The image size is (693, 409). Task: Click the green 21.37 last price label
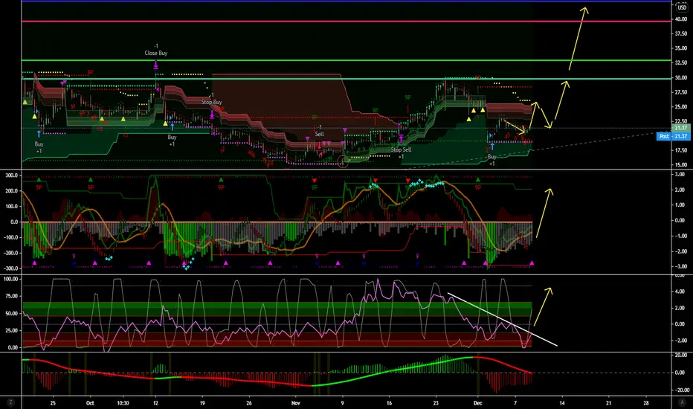(680, 128)
